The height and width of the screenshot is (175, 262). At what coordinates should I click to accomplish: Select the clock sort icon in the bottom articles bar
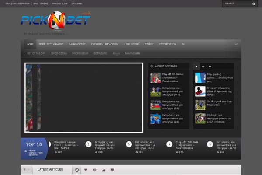pos(77,170)
